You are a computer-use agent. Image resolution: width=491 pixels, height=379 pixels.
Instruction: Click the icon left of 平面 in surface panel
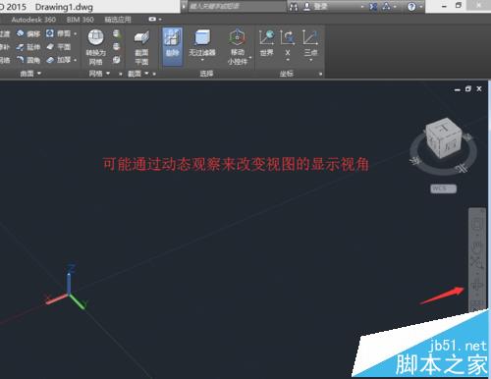pyautogui.click(x=50, y=47)
